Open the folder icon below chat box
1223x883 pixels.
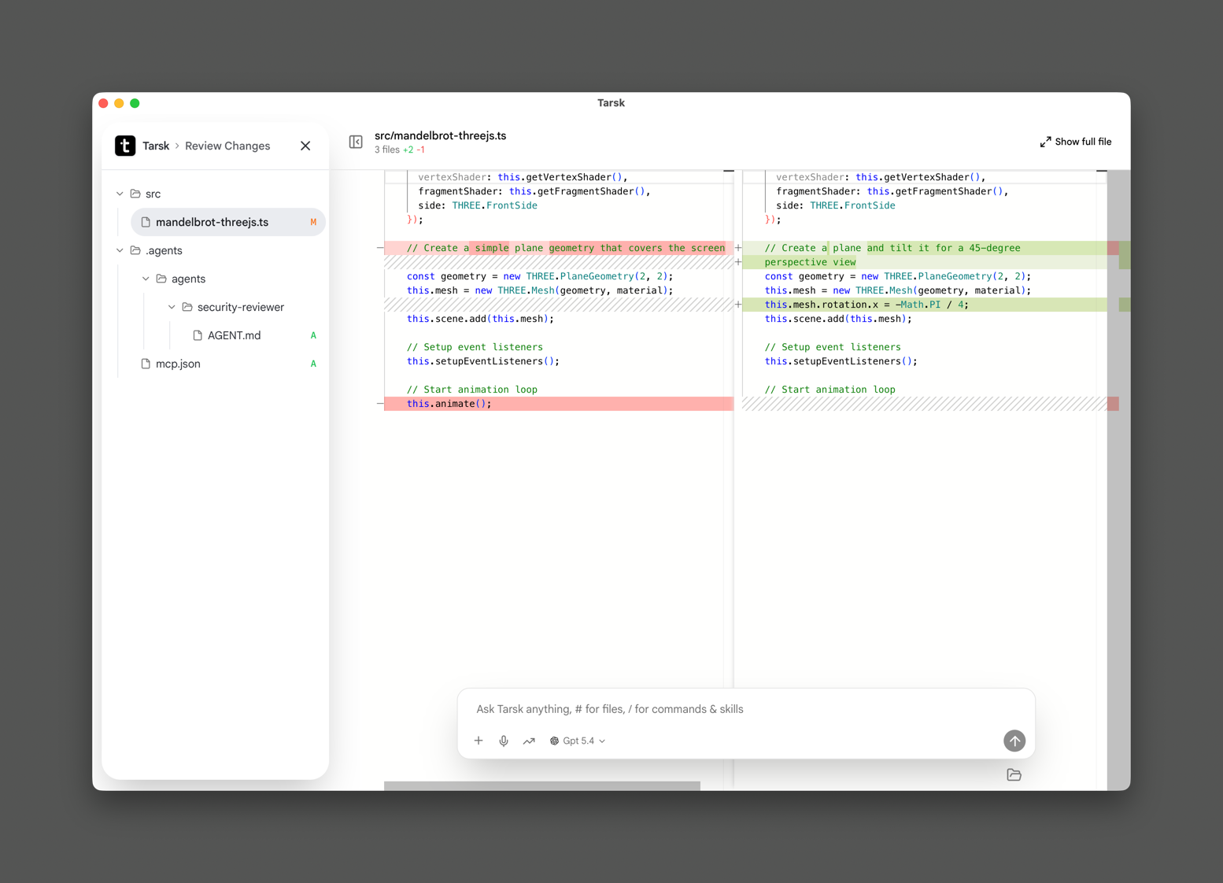click(1014, 775)
